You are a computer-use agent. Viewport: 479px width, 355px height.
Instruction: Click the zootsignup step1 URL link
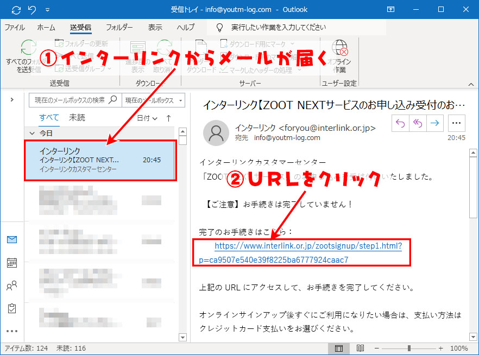point(308,246)
